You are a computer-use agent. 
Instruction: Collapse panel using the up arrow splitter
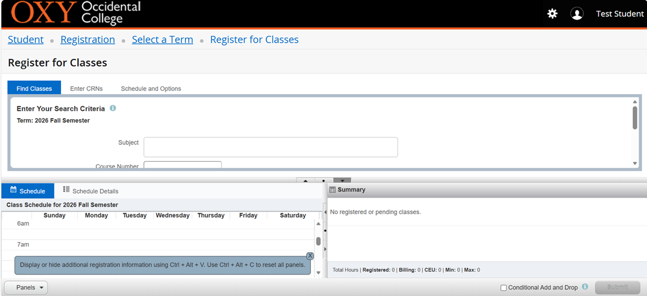point(306,180)
